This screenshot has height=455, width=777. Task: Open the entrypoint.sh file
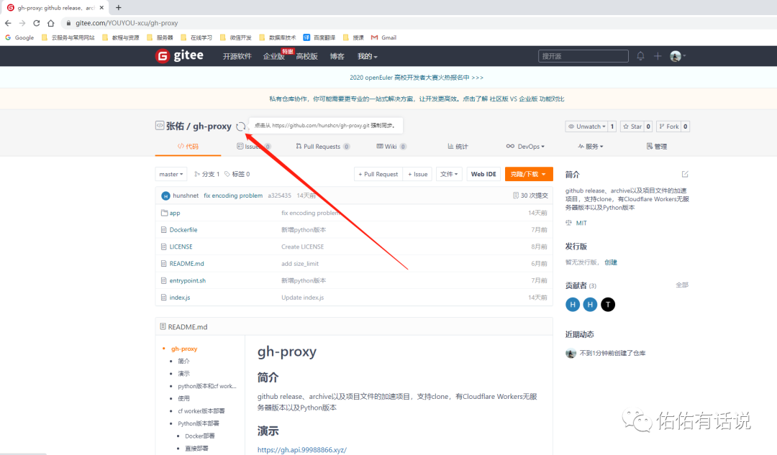coord(187,281)
